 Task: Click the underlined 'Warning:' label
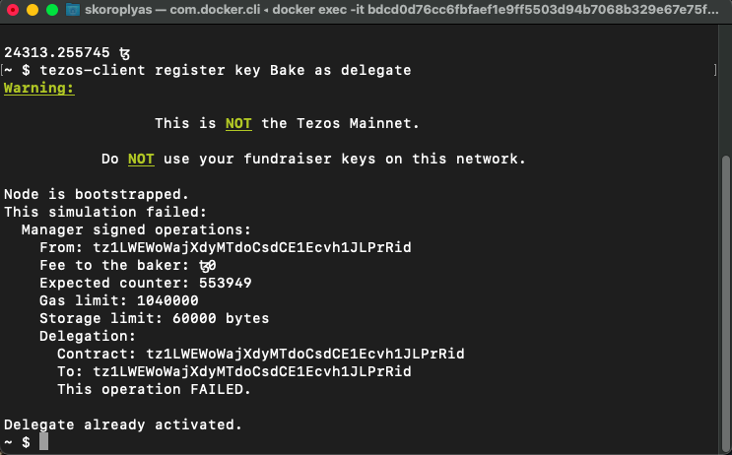tap(38, 89)
